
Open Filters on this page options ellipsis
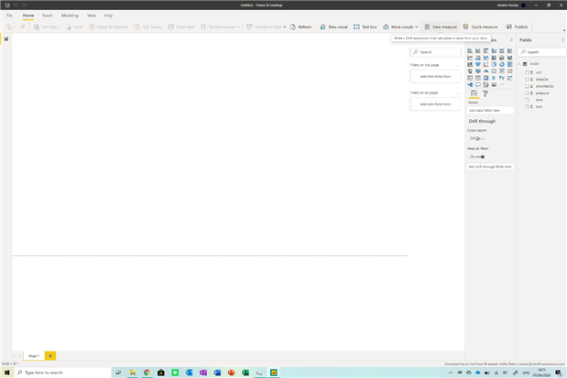(x=458, y=65)
